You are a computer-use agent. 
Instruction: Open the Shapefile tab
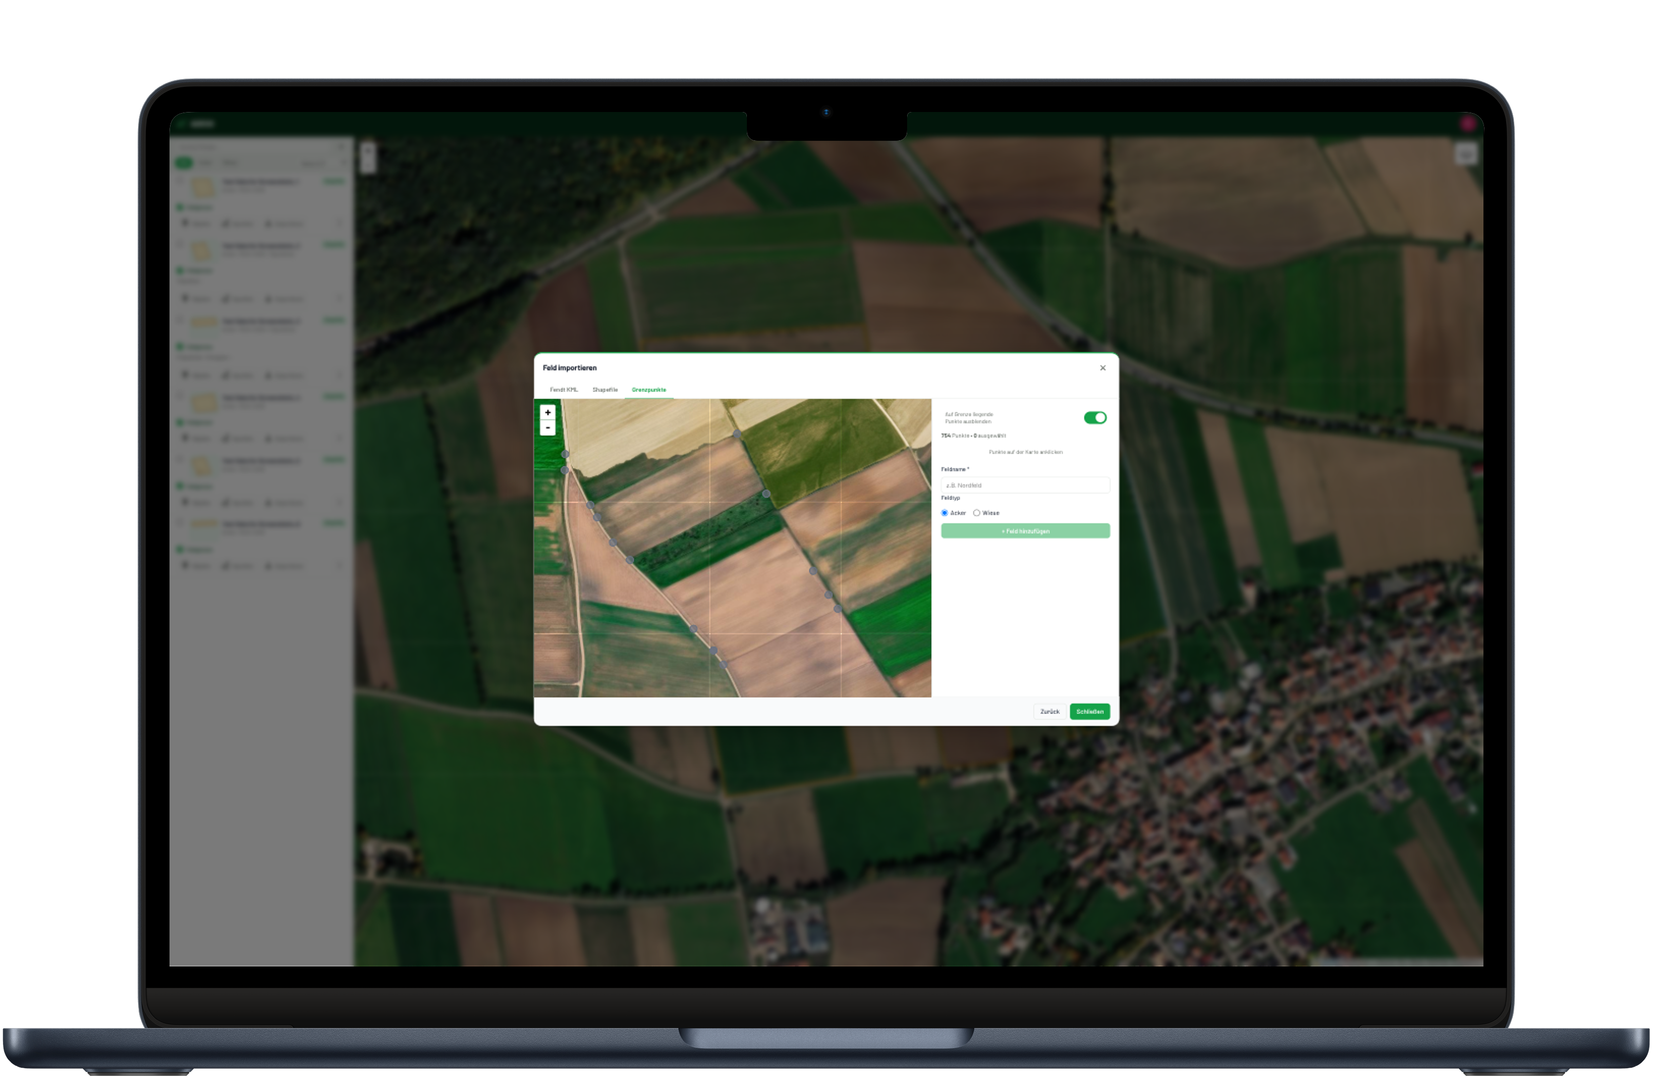[605, 389]
